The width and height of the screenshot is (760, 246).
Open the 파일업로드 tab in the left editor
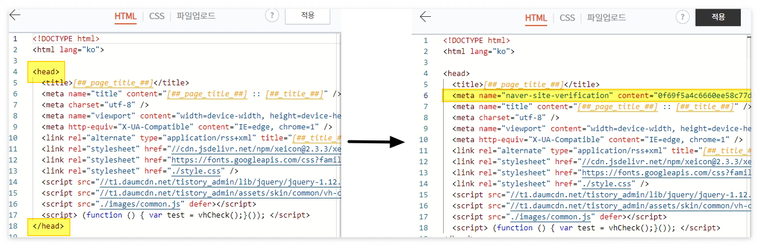click(x=195, y=16)
